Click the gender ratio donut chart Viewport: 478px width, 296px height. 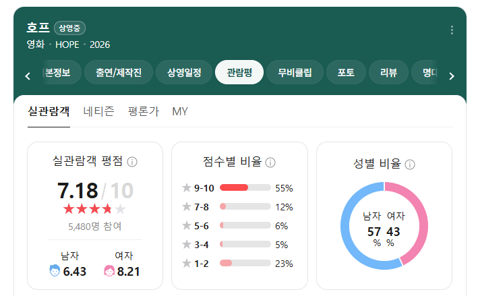(384, 226)
